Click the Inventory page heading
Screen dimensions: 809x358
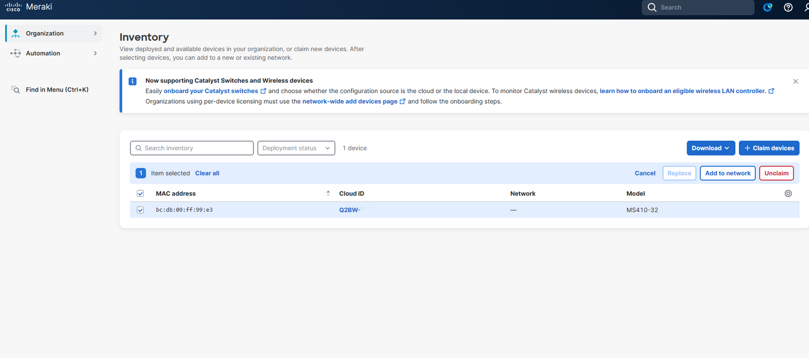pos(144,37)
